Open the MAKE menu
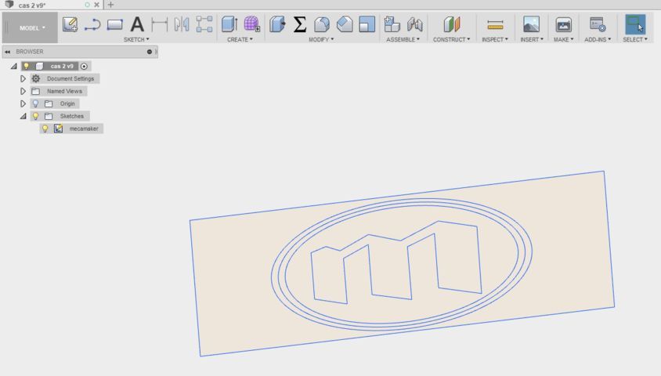 click(x=563, y=39)
